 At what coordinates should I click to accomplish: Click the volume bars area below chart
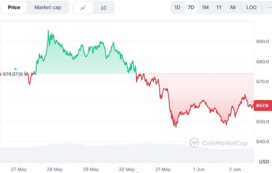tap(127, 153)
